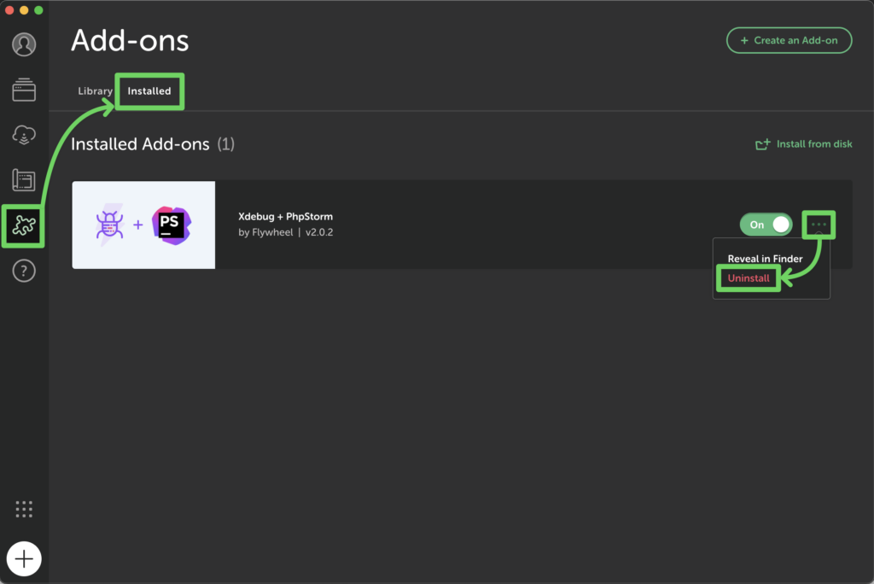Click the green macOS zoom window button
Viewport: 874px width, 584px height.
pyautogui.click(x=38, y=10)
